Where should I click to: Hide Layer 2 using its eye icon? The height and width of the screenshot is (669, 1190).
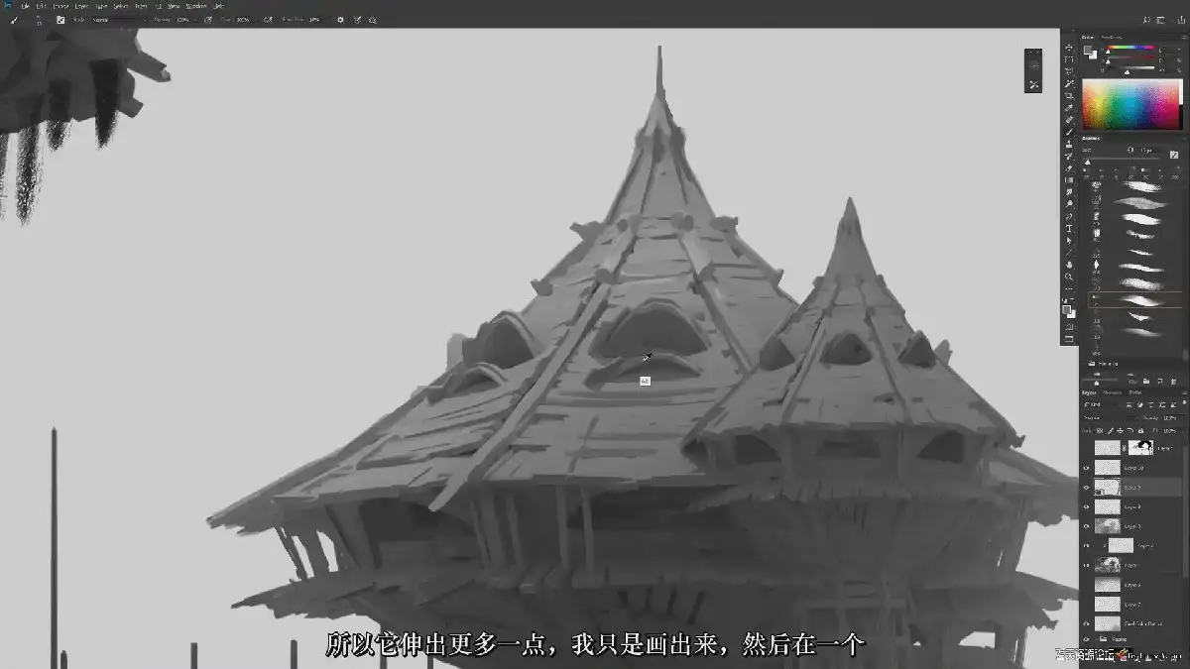coord(1086,545)
